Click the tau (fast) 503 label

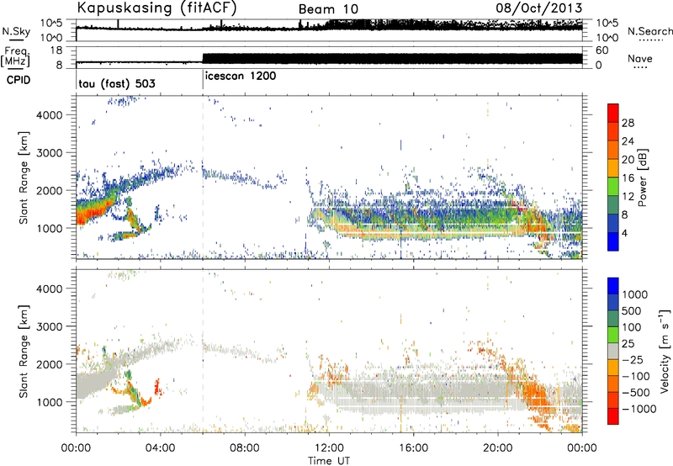pyautogui.click(x=117, y=83)
